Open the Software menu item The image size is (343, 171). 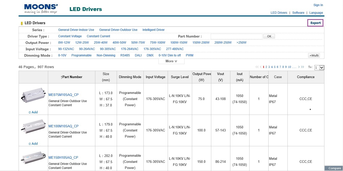pyautogui.click(x=298, y=13)
